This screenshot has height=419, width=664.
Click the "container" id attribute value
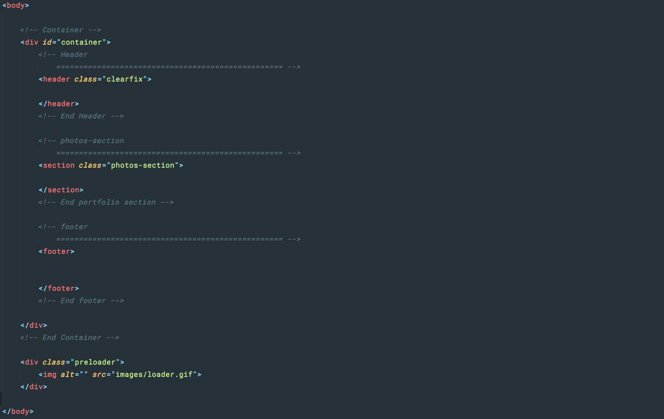click(81, 42)
